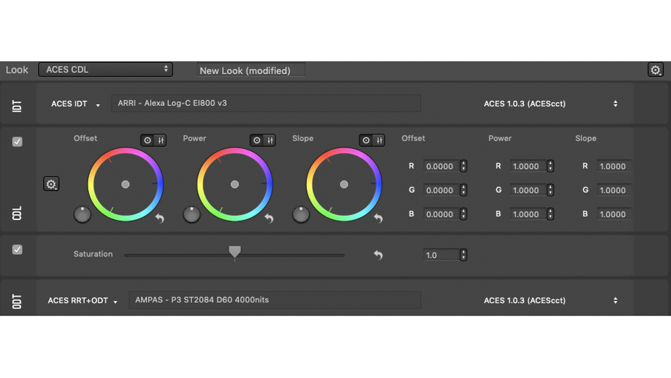The width and height of the screenshot is (671, 378).
Task: Disable the Saturation checkbox
Action: pyautogui.click(x=17, y=249)
